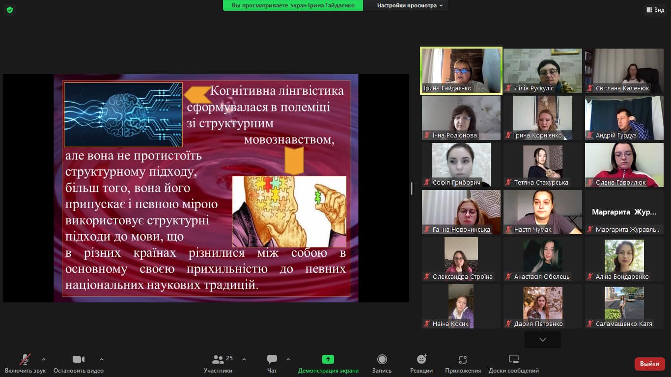
Task: Click the green Share Screen icon
Action: pyautogui.click(x=328, y=359)
